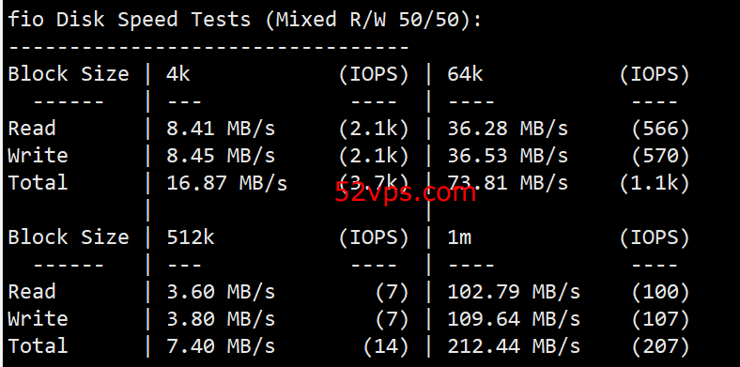
Task: Click the 1m block size header
Action: click(x=459, y=237)
